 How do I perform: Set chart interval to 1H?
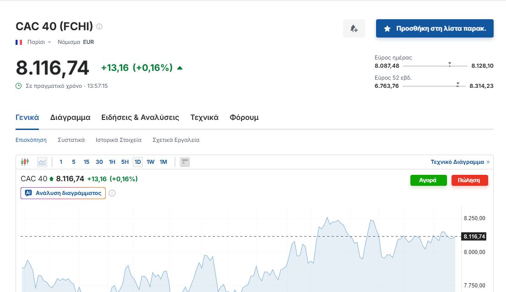coord(112,162)
